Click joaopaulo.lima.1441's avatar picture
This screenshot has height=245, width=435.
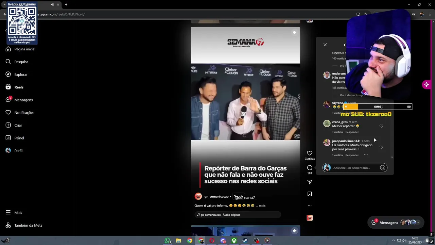click(x=327, y=142)
